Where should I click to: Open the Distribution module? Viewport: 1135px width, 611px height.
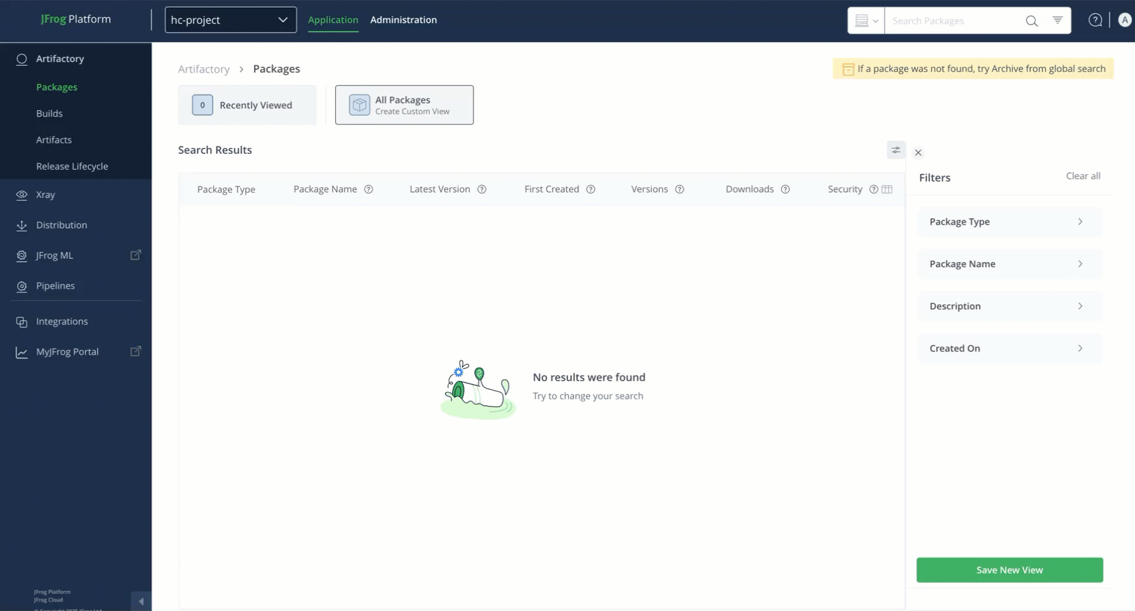(62, 225)
